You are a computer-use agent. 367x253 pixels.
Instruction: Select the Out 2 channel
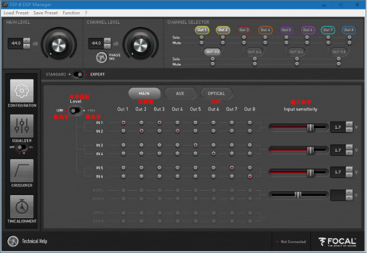pyautogui.click(x=223, y=30)
